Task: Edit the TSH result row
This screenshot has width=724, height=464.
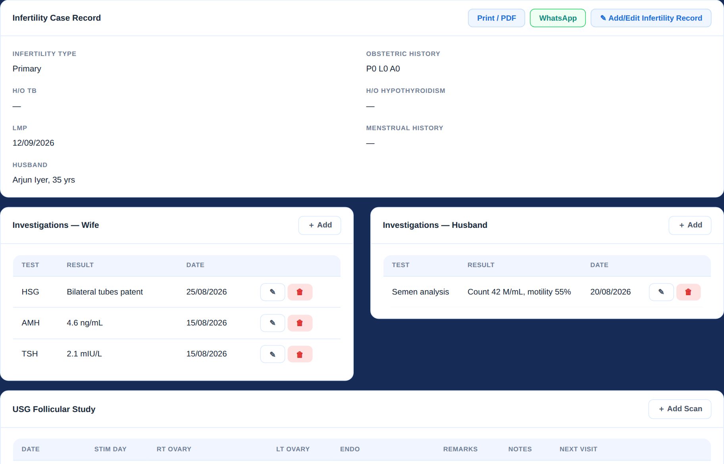Action: [x=273, y=354]
